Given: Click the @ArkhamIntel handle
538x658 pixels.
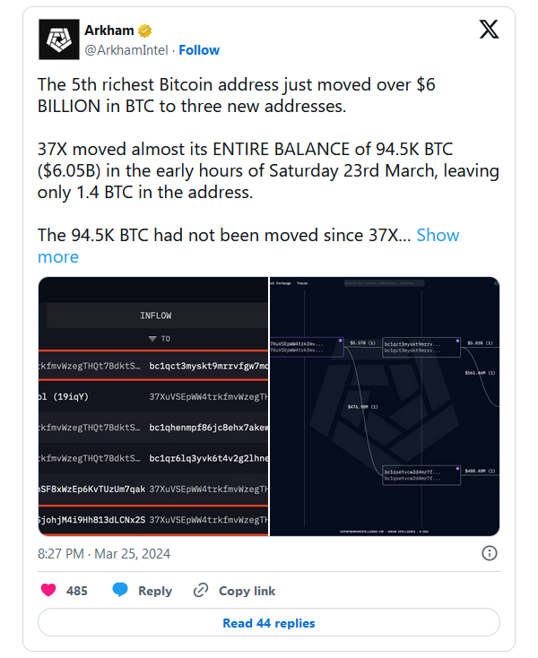Looking at the screenshot, I should (127, 50).
